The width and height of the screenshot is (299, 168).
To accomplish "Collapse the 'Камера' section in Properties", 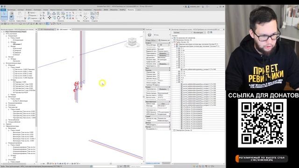I will (170, 87).
